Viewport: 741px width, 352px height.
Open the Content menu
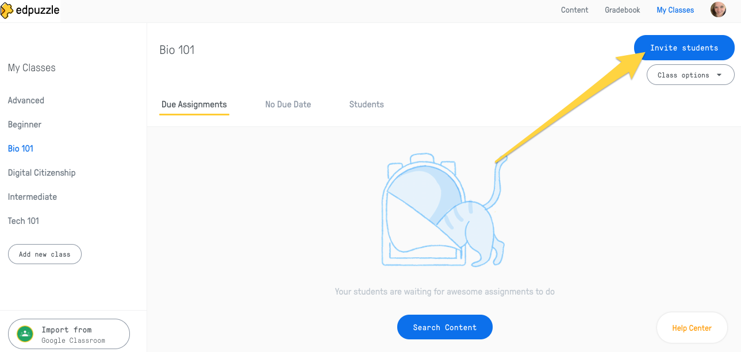pos(574,10)
